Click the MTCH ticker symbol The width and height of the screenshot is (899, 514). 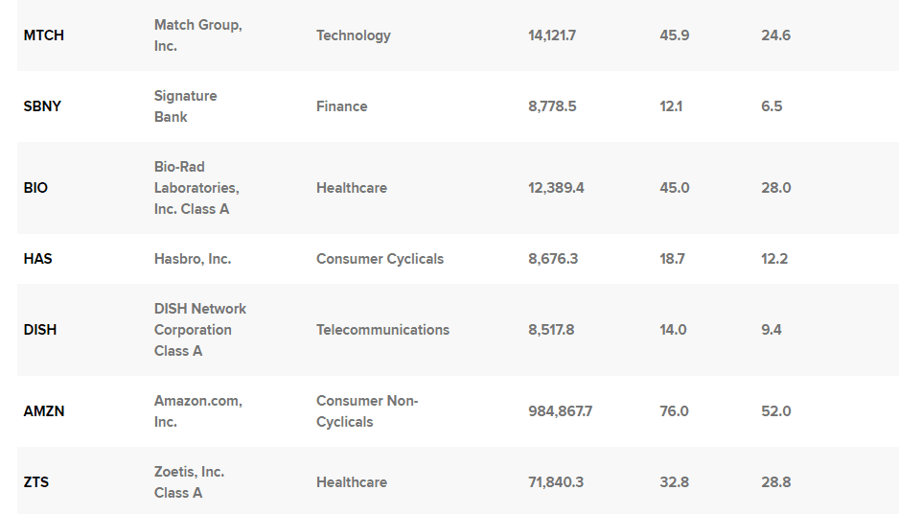click(44, 35)
